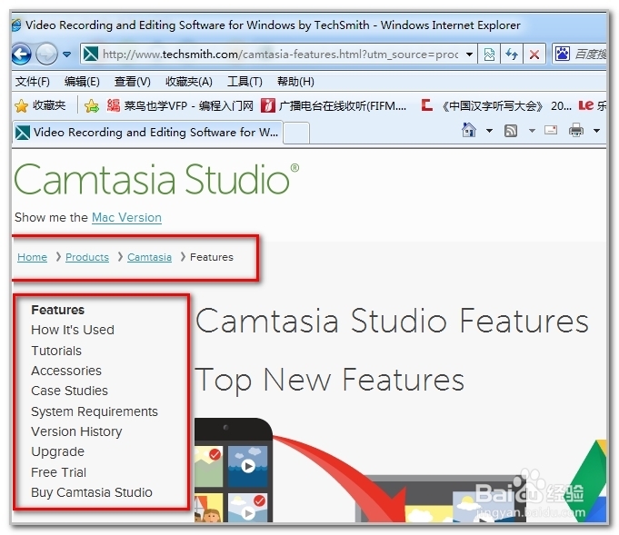
Task: Click the Products breadcrumb link
Action: [x=87, y=257]
